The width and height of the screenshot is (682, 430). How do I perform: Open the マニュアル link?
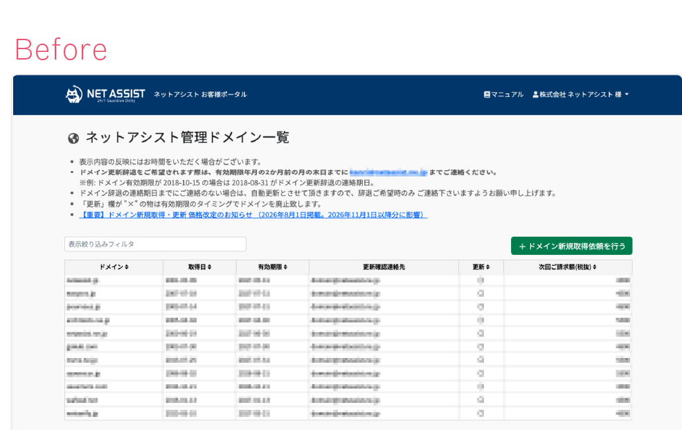503,94
